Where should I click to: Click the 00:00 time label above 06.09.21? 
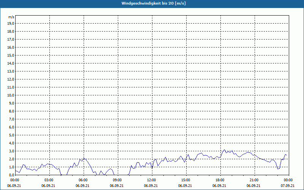pos(15,180)
